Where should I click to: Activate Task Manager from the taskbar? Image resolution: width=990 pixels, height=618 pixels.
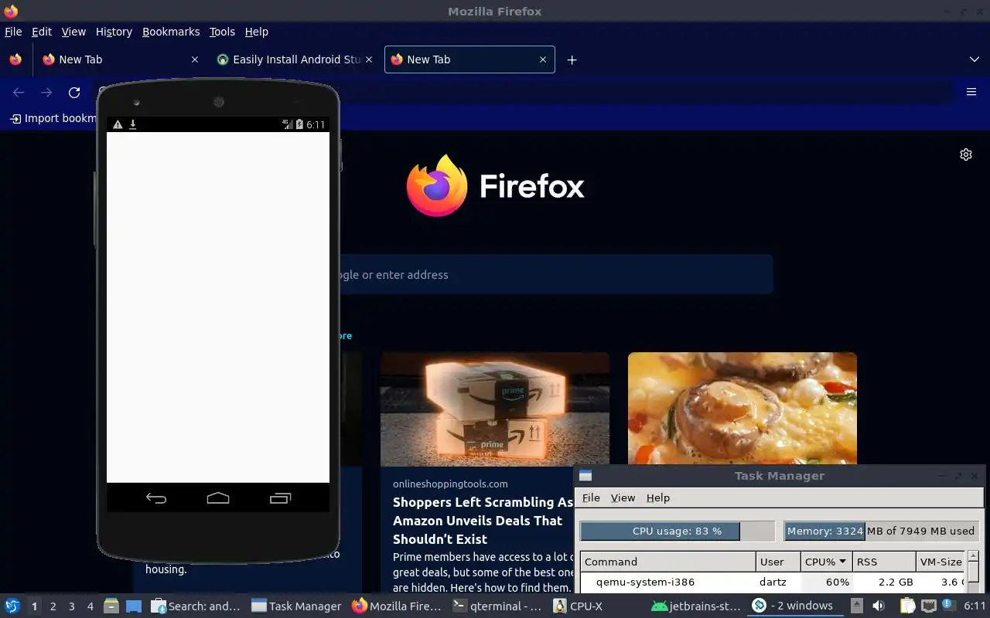(297, 606)
